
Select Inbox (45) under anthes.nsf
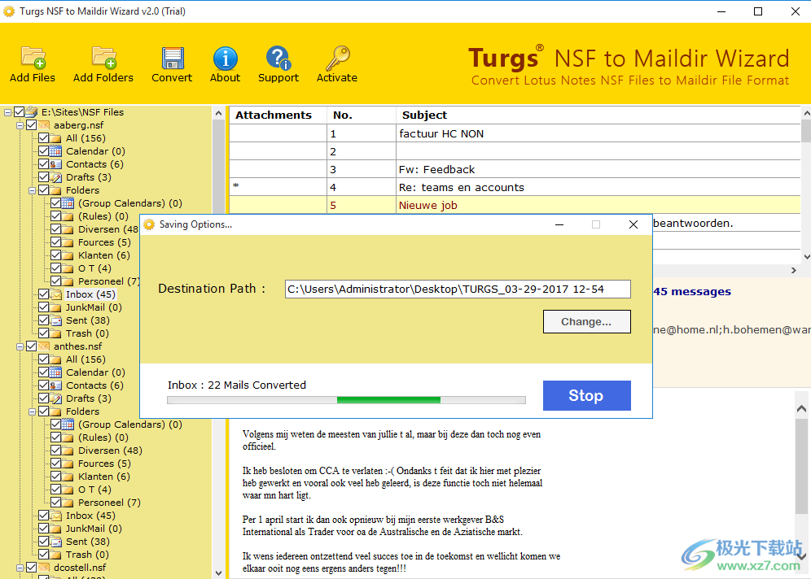[x=90, y=516]
